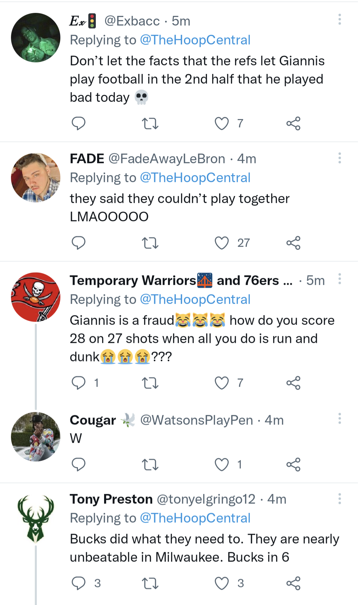
Task: Retweet Tony Preston's 'Bucks in 6' tweet
Action: click(x=150, y=583)
